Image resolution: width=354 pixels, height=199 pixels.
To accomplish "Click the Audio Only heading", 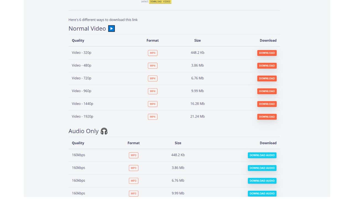I will coord(84,131).
